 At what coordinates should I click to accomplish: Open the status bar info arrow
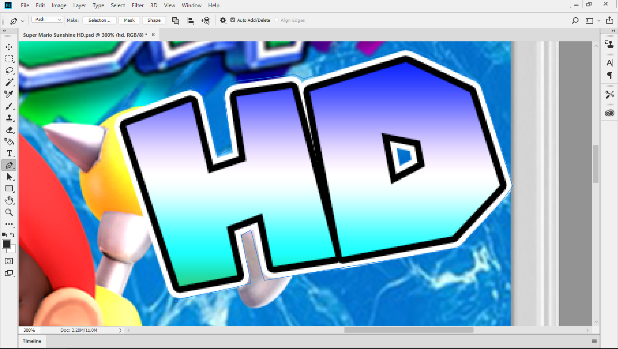(120, 330)
